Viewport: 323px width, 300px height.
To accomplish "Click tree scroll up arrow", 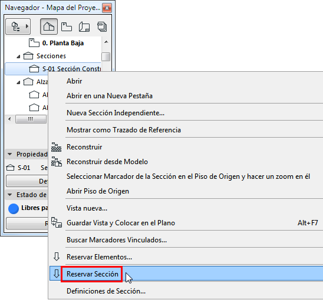I will [106, 42].
